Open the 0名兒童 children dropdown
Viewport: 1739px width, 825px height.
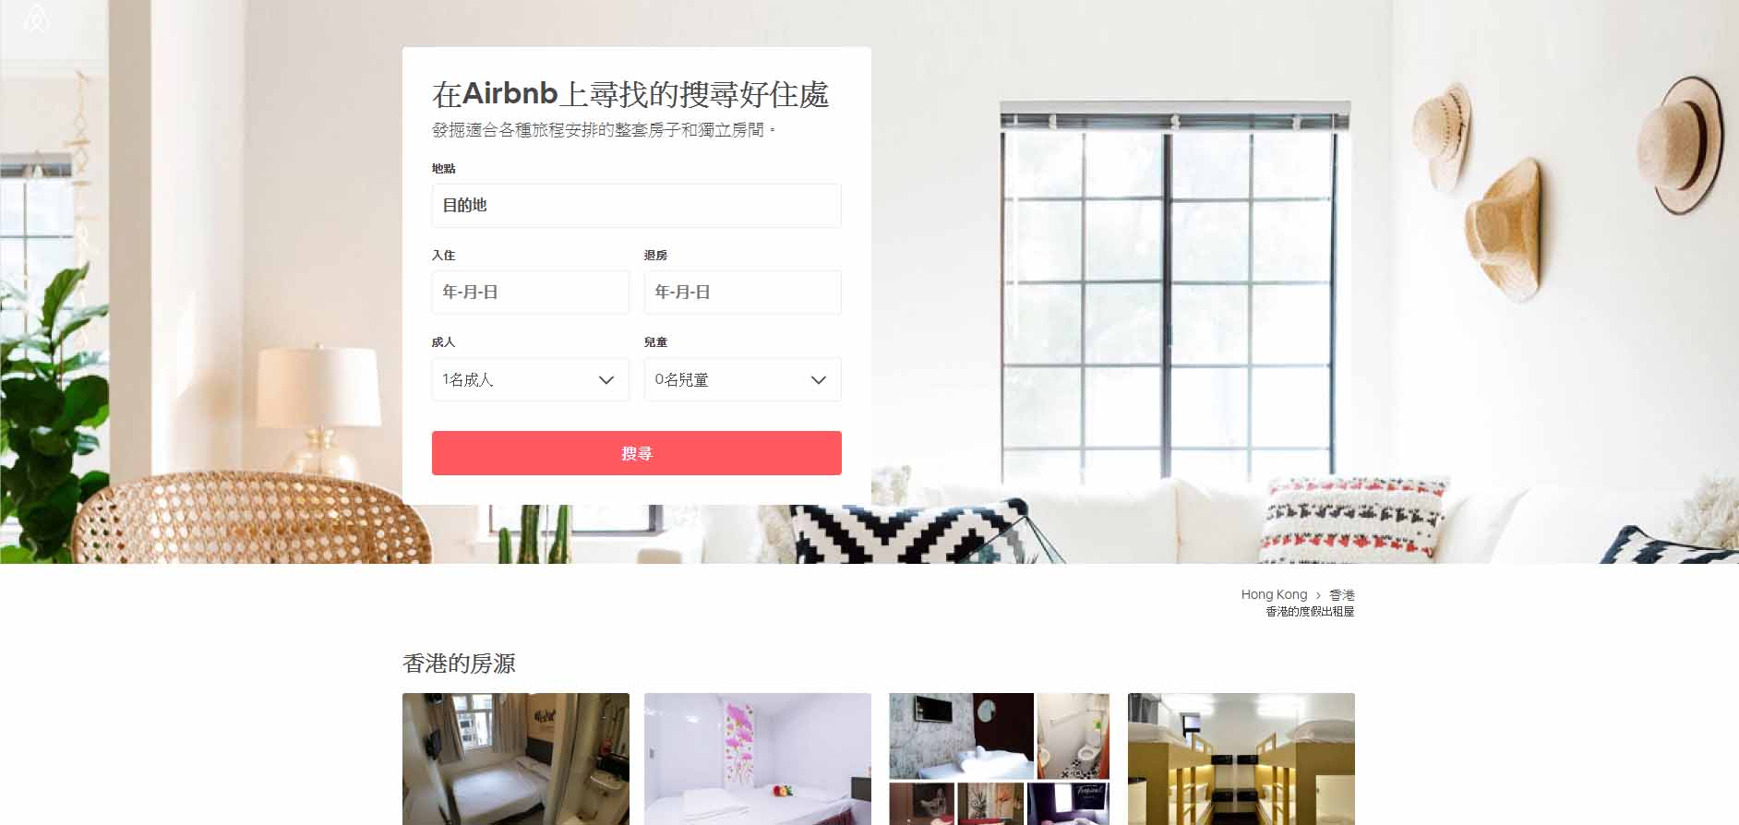tap(742, 379)
